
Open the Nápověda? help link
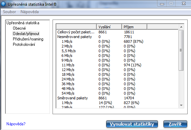pos(16,124)
